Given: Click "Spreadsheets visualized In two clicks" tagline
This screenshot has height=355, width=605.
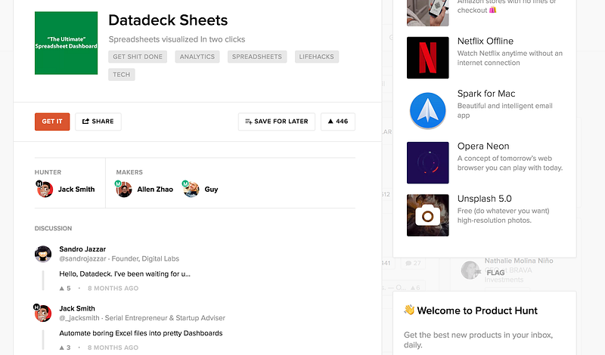Looking at the screenshot, I should (177, 39).
